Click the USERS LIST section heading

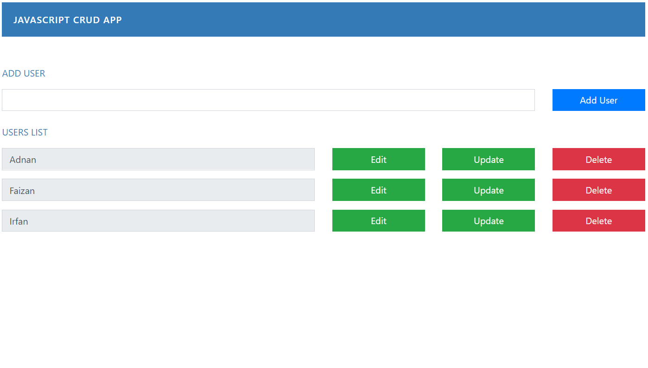pyautogui.click(x=25, y=133)
